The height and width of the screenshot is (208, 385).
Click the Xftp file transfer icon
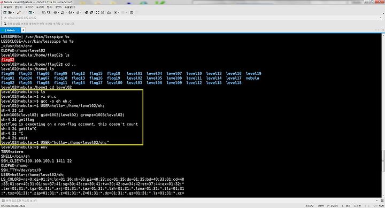point(86,12)
